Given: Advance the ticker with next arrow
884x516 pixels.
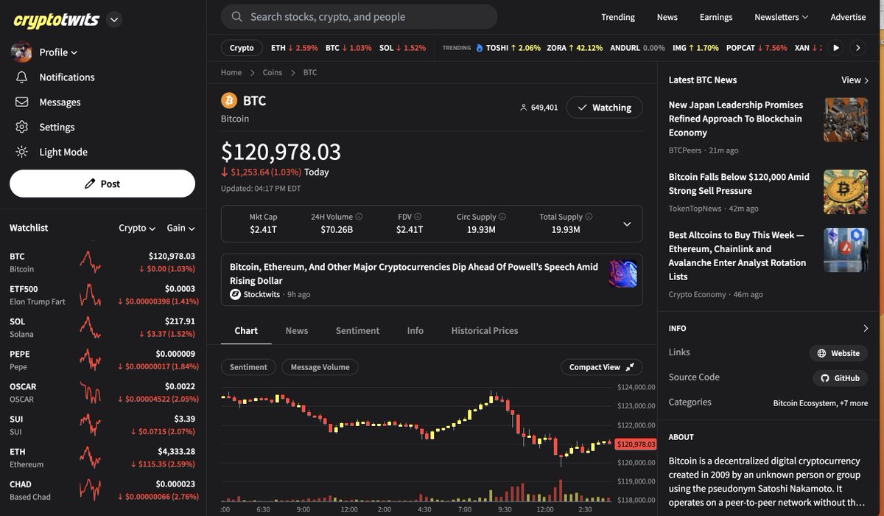Looking at the screenshot, I should click(x=857, y=48).
